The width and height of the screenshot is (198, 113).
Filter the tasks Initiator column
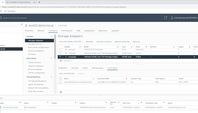pyautogui.click(x=106, y=102)
